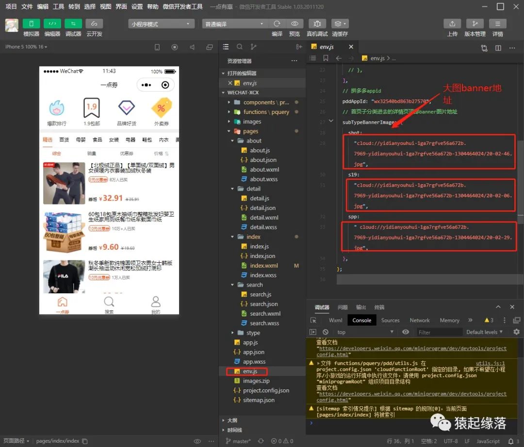This screenshot has width=524, height=447.
Task: Click the element inspect picker icon
Action: pos(313,320)
